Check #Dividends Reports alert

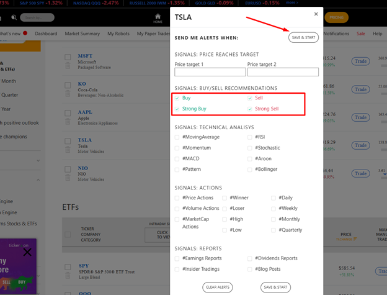pyautogui.click(x=250, y=258)
